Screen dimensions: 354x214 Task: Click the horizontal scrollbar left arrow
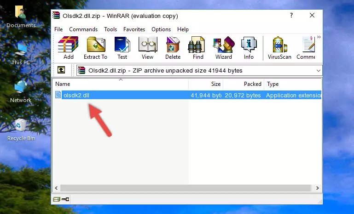click(x=56, y=188)
